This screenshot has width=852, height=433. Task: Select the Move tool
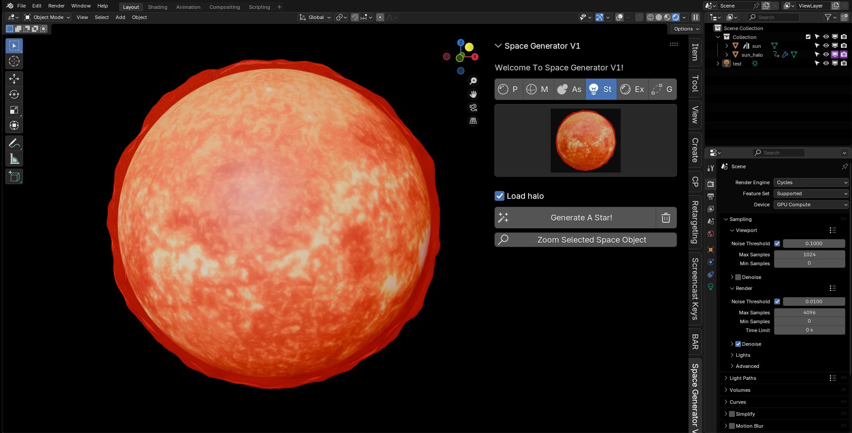(x=14, y=78)
